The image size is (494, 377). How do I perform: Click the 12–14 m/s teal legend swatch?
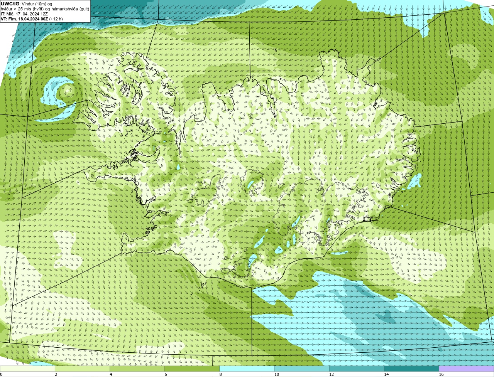[357, 369]
